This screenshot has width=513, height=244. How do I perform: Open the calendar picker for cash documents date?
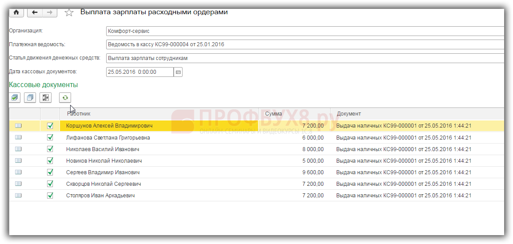point(178,72)
